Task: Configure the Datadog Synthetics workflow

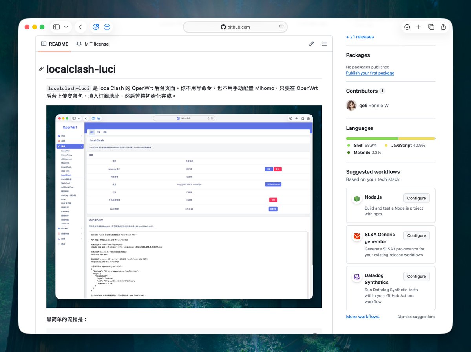Action: pos(416,276)
